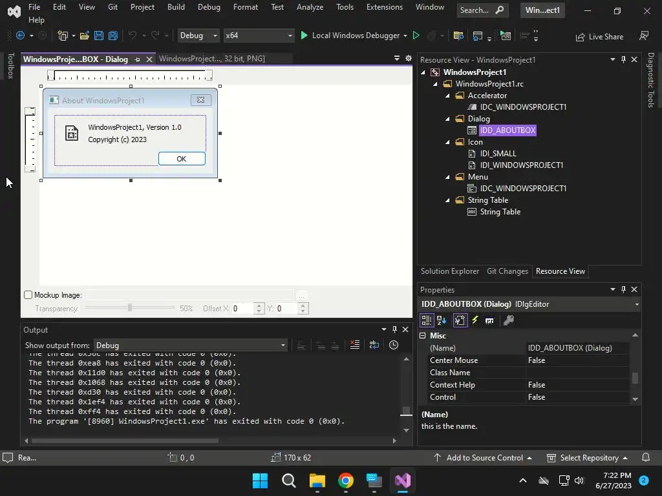Image resolution: width=662 pixels, height=496 pixels.
Task: Click the Center Mouse property value False
Action: pyautogui.click(x=577, y=360)
